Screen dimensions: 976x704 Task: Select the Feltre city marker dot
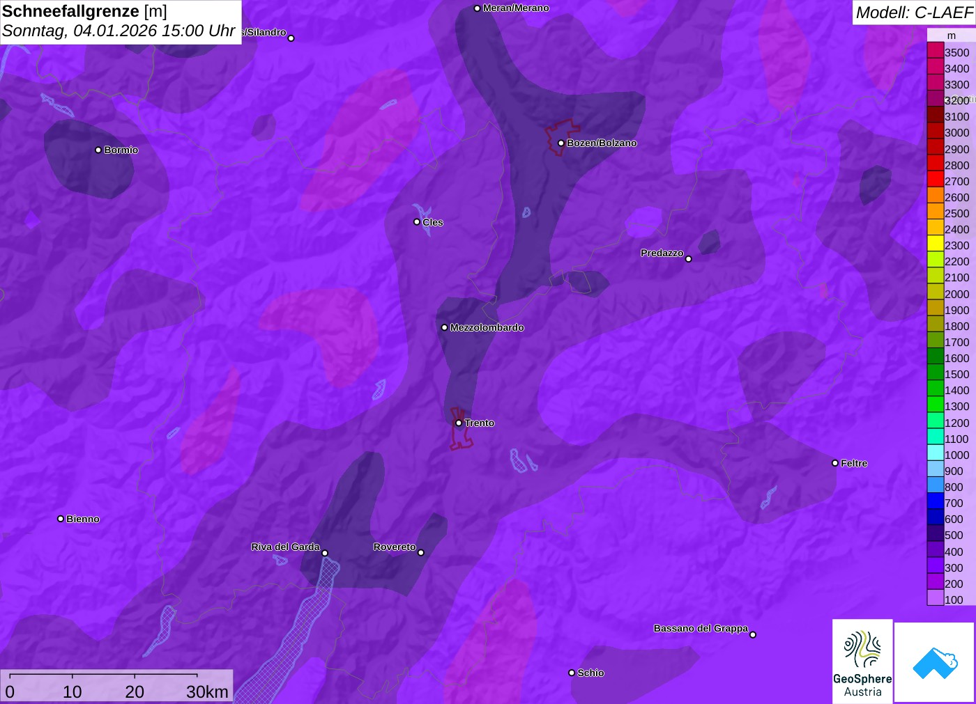pyautogui.click(x=835, y=463)
